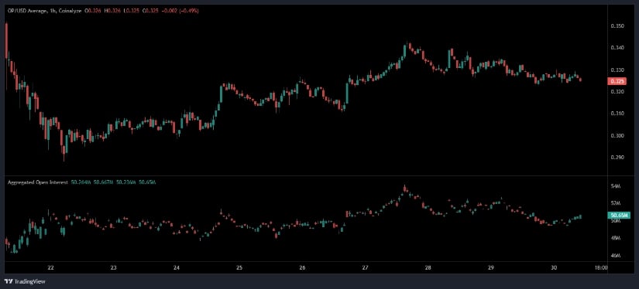Click date 25 on the time axis

click(239, 268)
